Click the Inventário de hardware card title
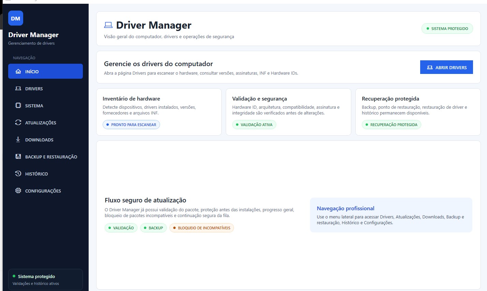The height and width of the screenshot is (291, 487). [x=131, y=99]
